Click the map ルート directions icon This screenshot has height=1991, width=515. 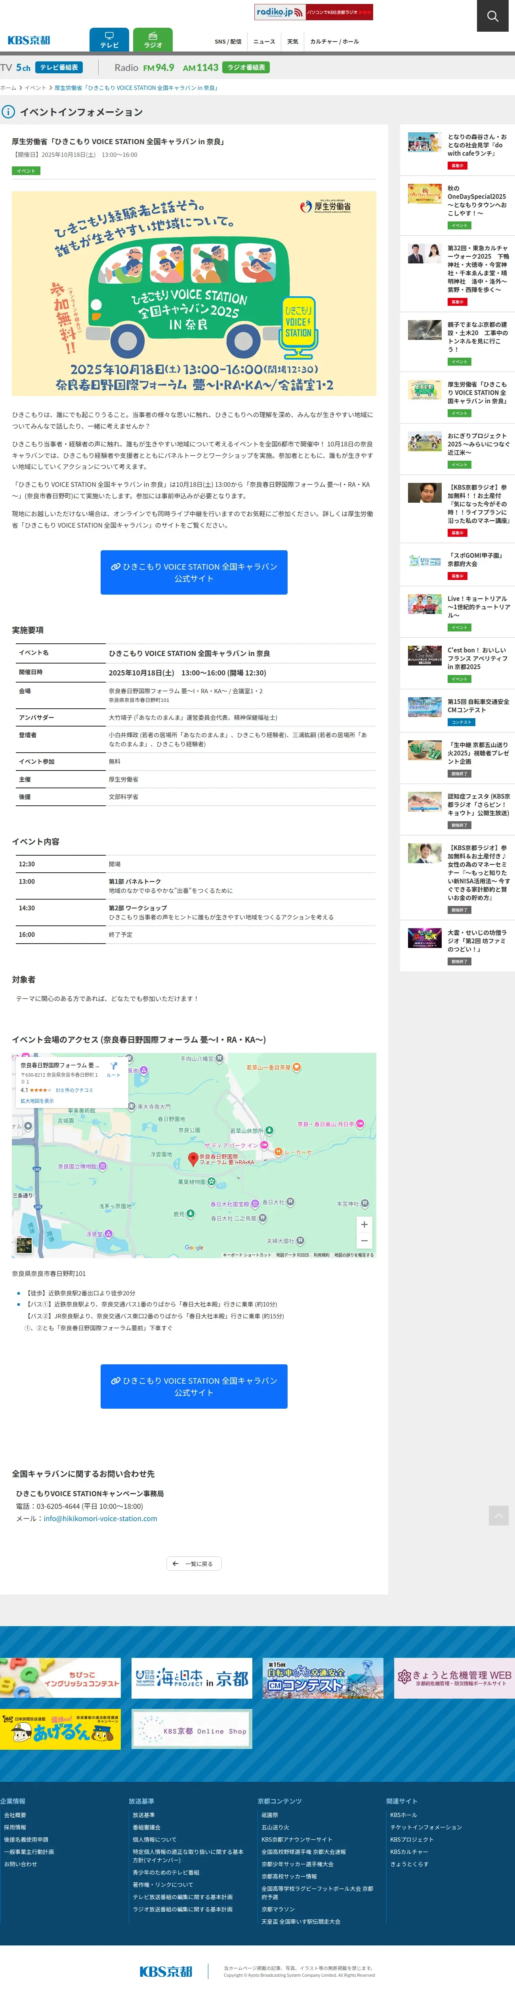114,1069
